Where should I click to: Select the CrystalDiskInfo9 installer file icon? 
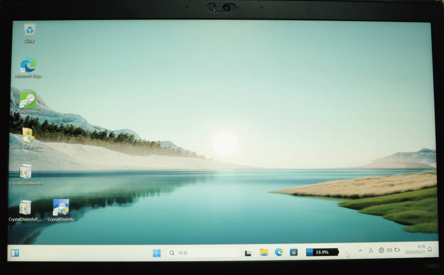[x=25, y=210]
